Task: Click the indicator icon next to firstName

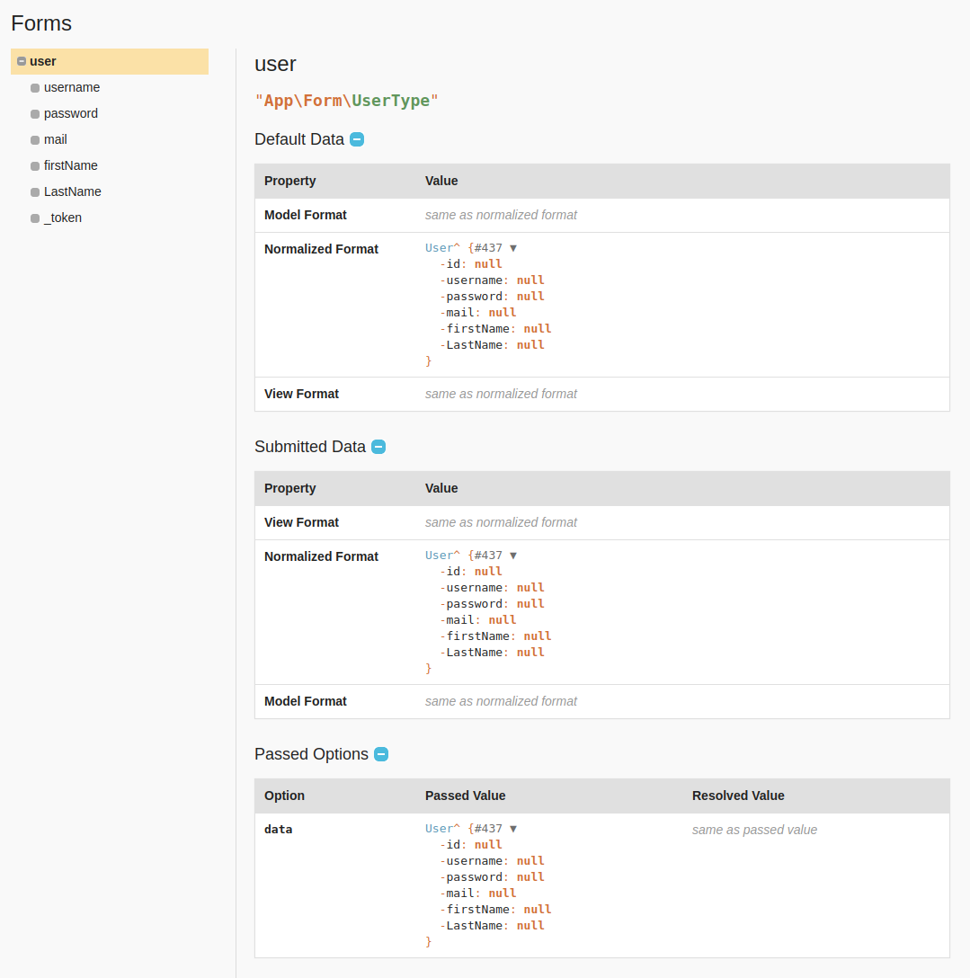Action: click(x=33, y=165)
